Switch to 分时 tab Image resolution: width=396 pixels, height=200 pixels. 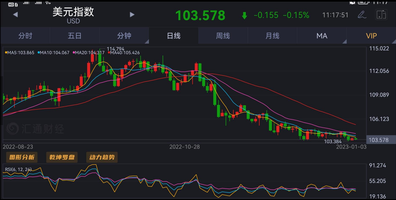(x=25, y=36)
